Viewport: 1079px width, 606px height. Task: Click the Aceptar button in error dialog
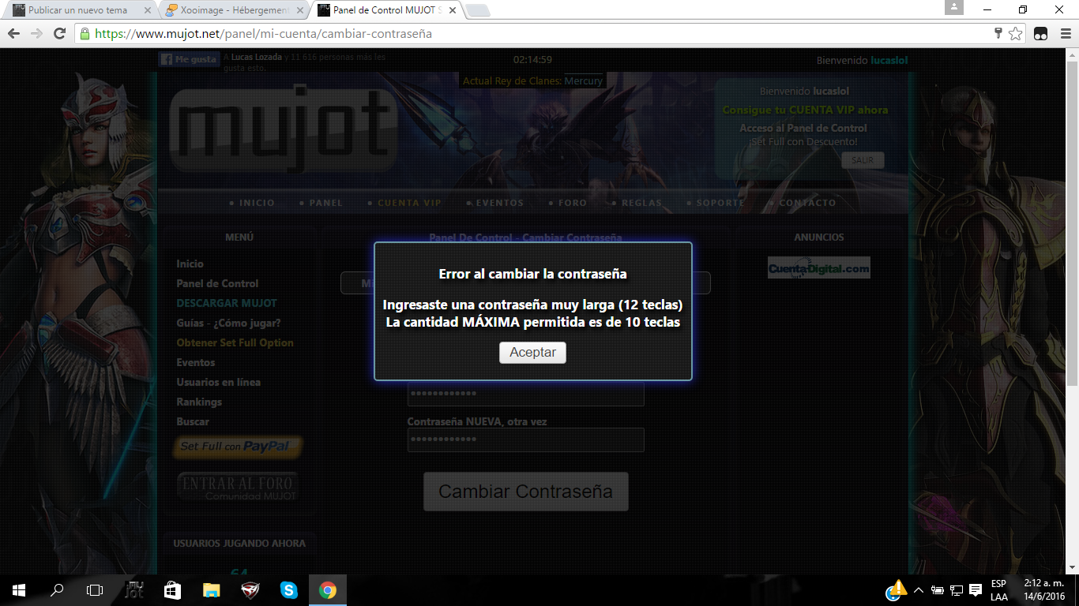click(532, 353)
